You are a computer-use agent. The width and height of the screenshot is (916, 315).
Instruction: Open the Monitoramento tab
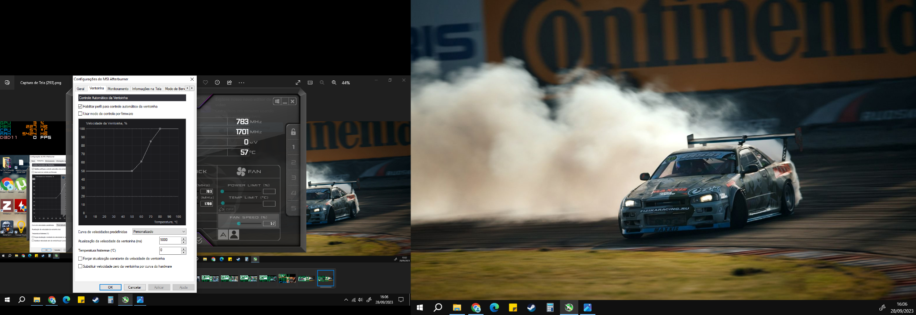(x=118, y=89)
